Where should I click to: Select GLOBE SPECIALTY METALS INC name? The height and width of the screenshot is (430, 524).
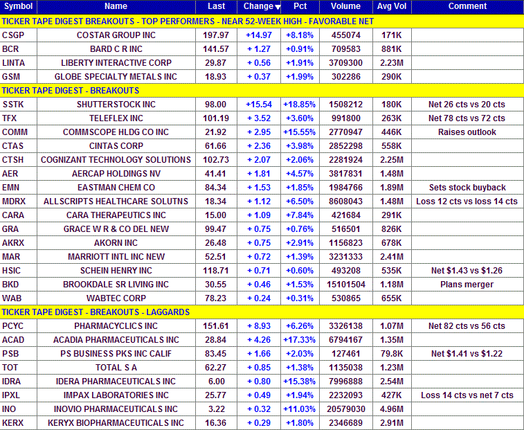coord(116,77)
